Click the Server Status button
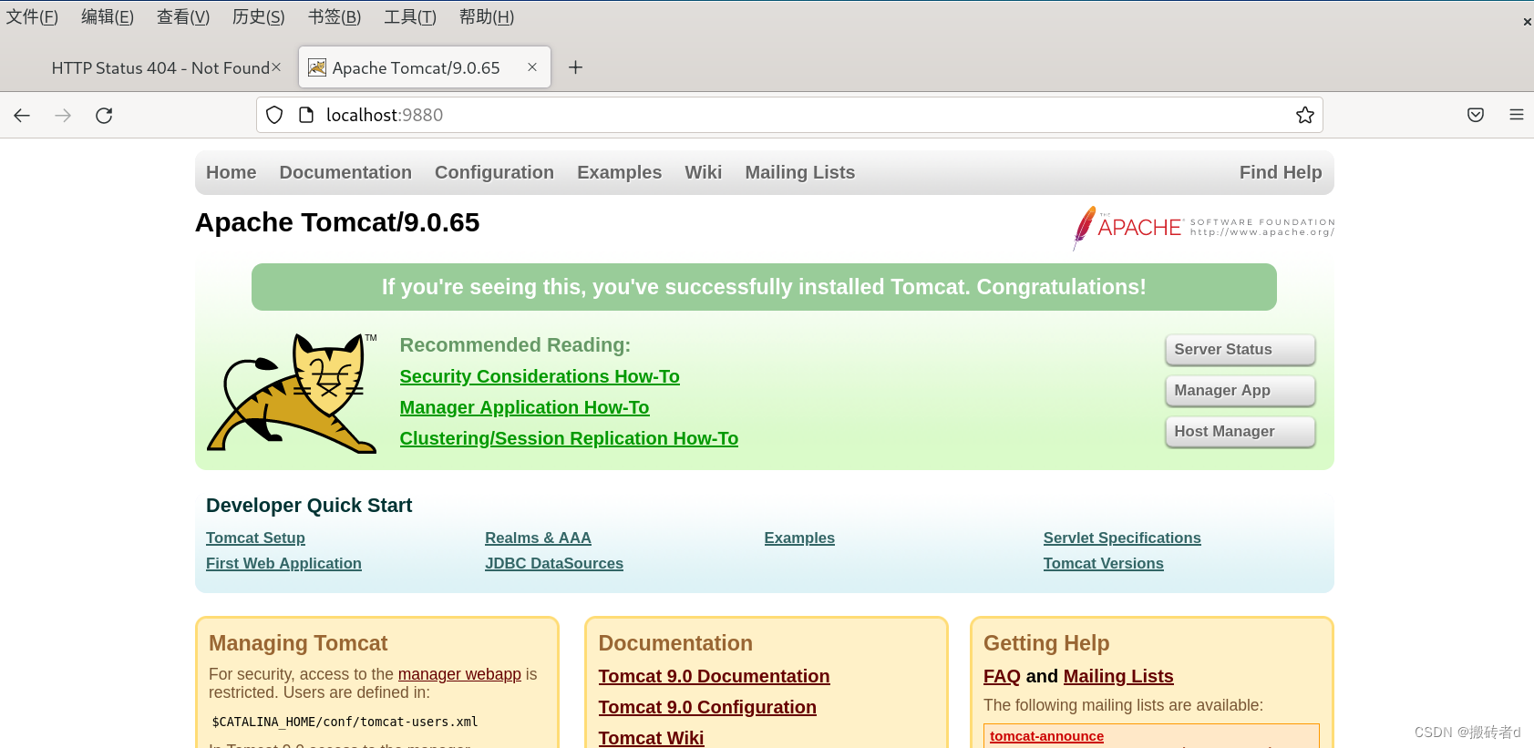Screen dimensions: 1534x748 (x=1241, y=350)
